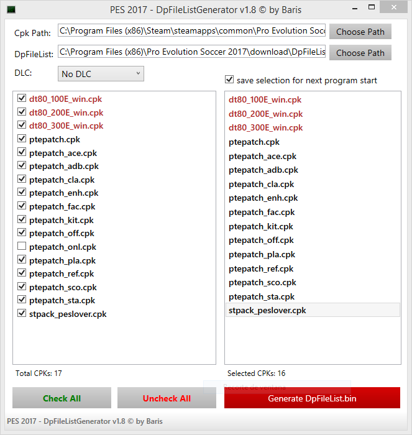The height and width of the screenshot is (435, 412).
Task: Select ptepatch.cpk in the right list
Action: (313, 142)
